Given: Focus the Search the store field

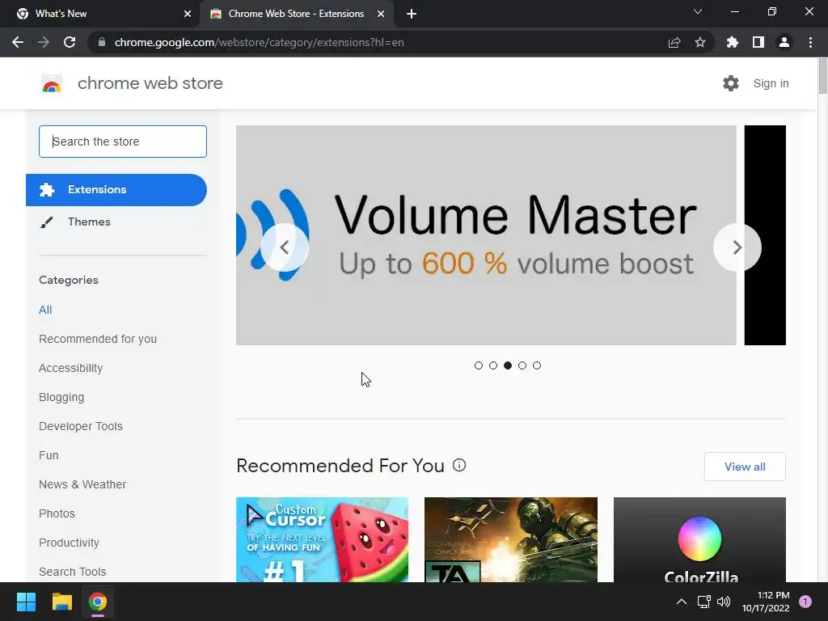Looking at the screenshot, I should coord(123,142).
